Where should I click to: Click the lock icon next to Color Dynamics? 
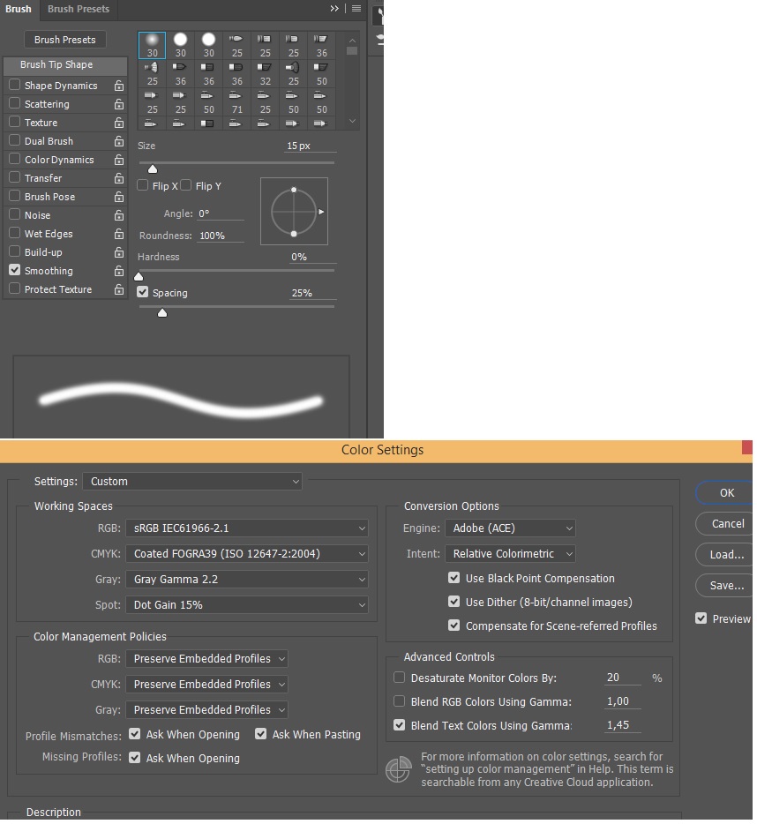(x=119, y=160)
